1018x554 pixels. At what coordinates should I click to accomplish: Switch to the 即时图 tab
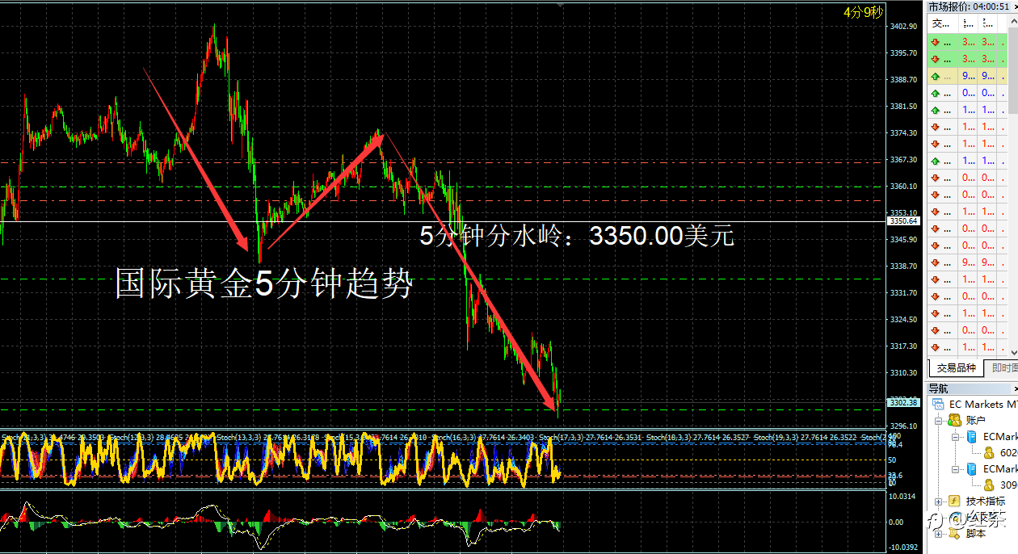(x=1003, y=367)
